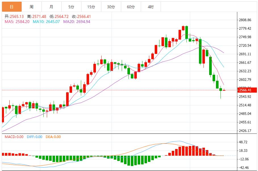Select the DIFF value label
Image resolution: width=258 pixels, height=171 pixels.
pos(34,137)
